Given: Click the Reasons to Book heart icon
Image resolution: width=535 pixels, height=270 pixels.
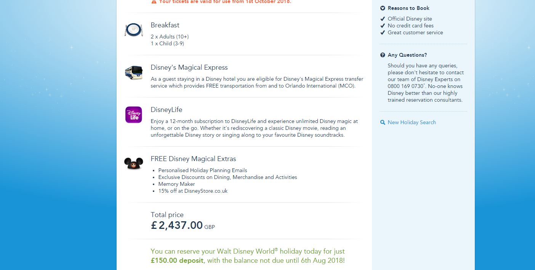Looking at the screenshot, I should coord(383,8).
